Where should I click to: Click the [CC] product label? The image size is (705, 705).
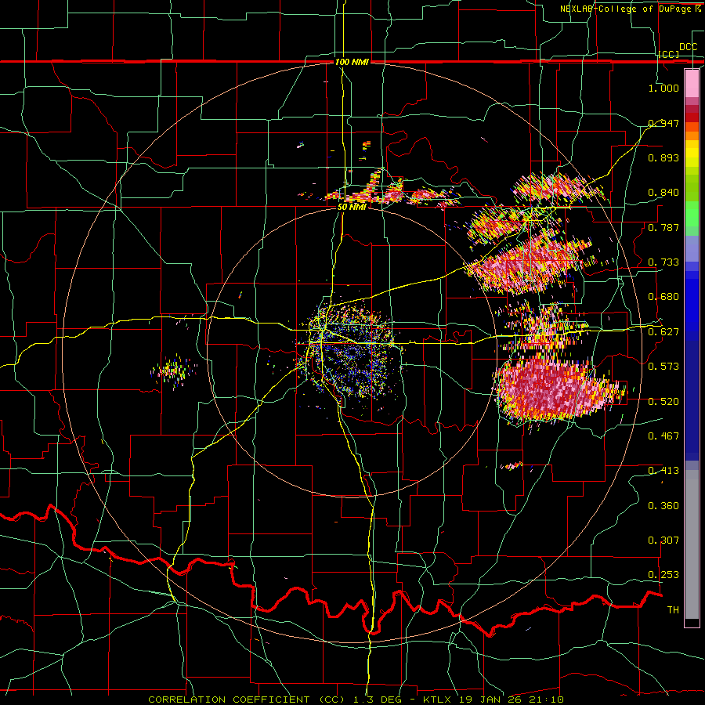669,54
